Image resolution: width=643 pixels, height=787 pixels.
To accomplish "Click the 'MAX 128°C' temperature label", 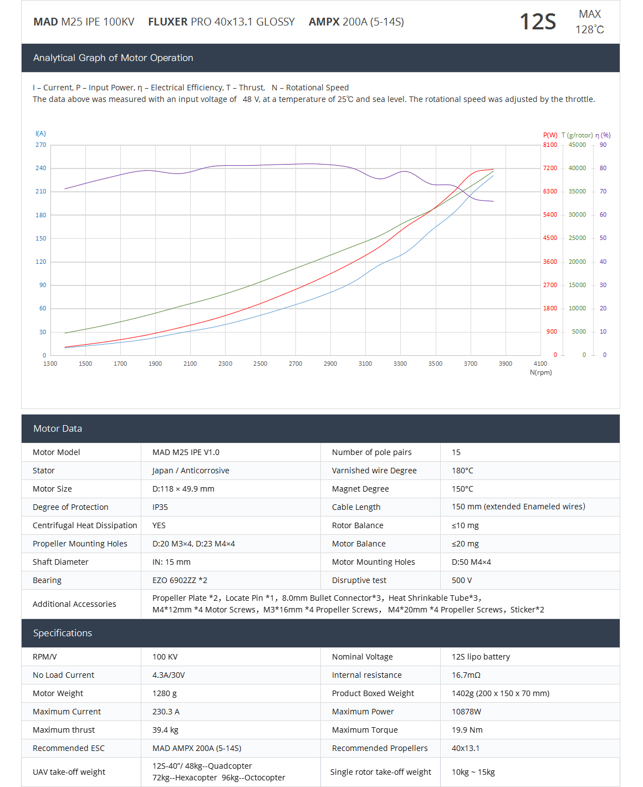I will 590,22.
